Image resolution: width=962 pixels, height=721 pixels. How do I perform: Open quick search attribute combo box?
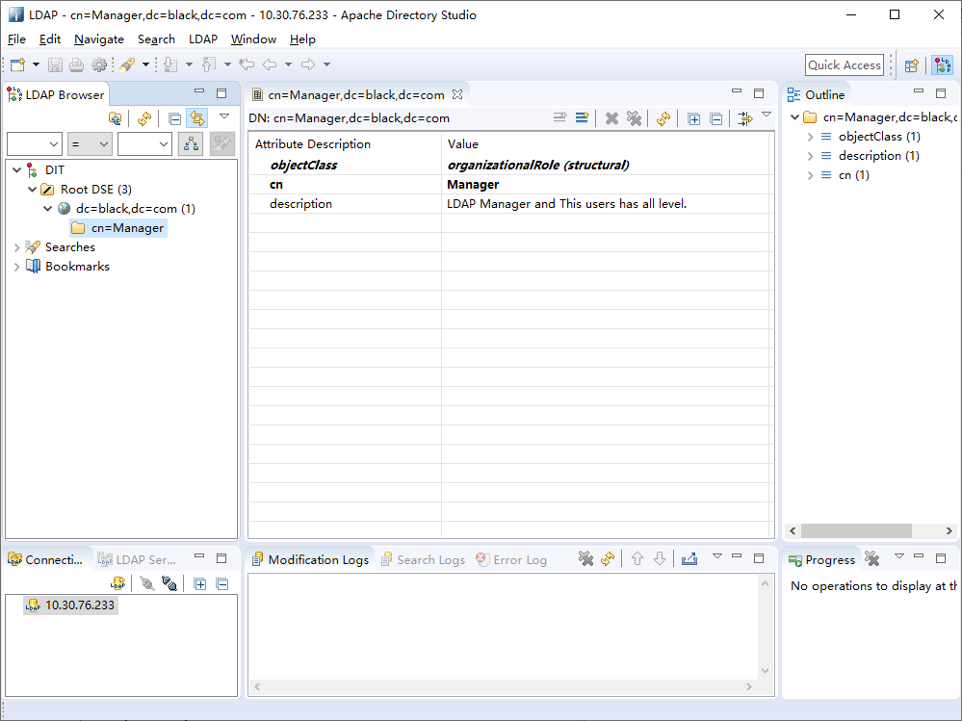[35, 144]
